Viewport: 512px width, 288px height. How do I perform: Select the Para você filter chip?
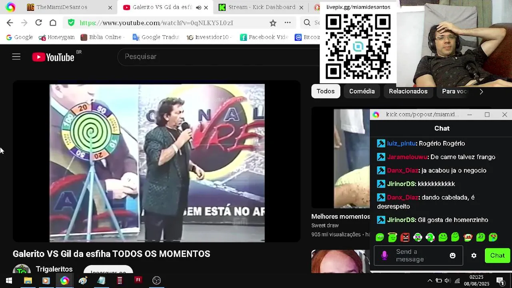tap(454, 91)
